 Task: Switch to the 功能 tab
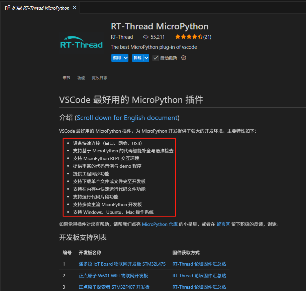click(x=81, y=78)
